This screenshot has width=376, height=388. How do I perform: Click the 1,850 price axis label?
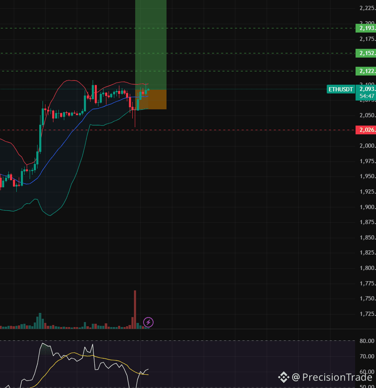[367, 237]
